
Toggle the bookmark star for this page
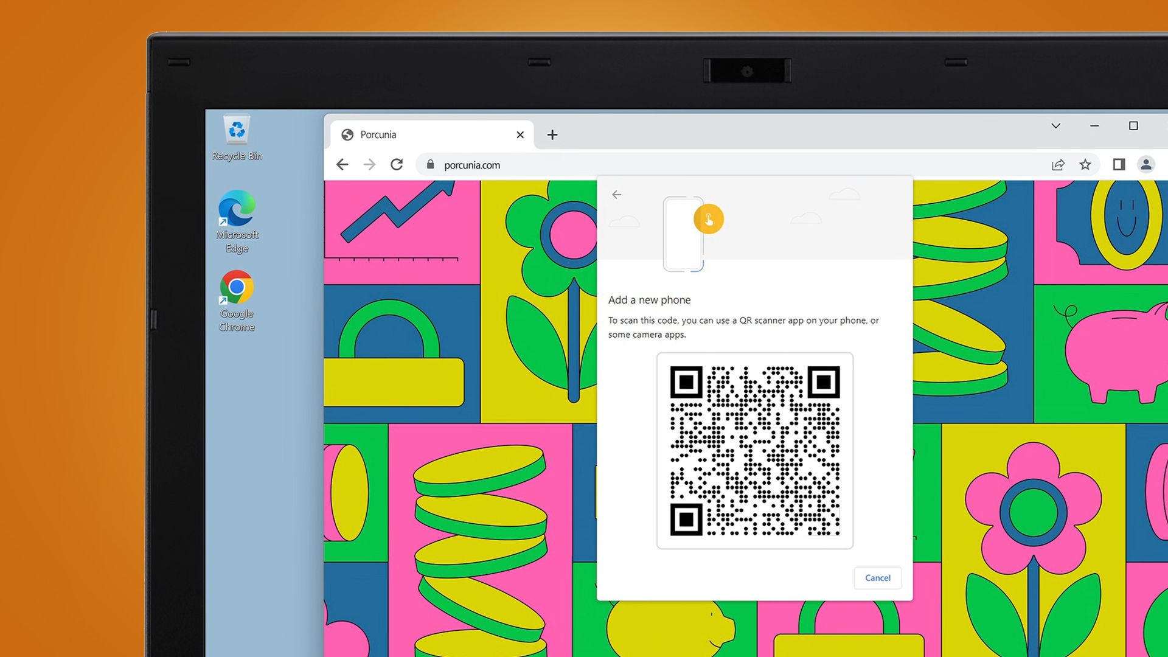pos(1086,164)
